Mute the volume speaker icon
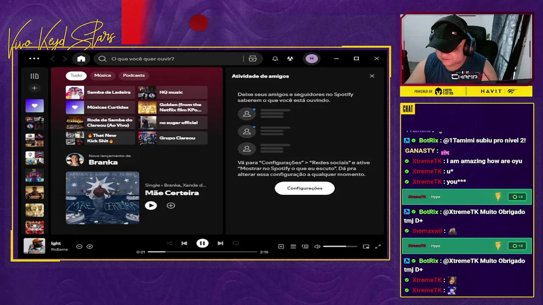Screen dimensions: 543x305 tap(317, 247)
